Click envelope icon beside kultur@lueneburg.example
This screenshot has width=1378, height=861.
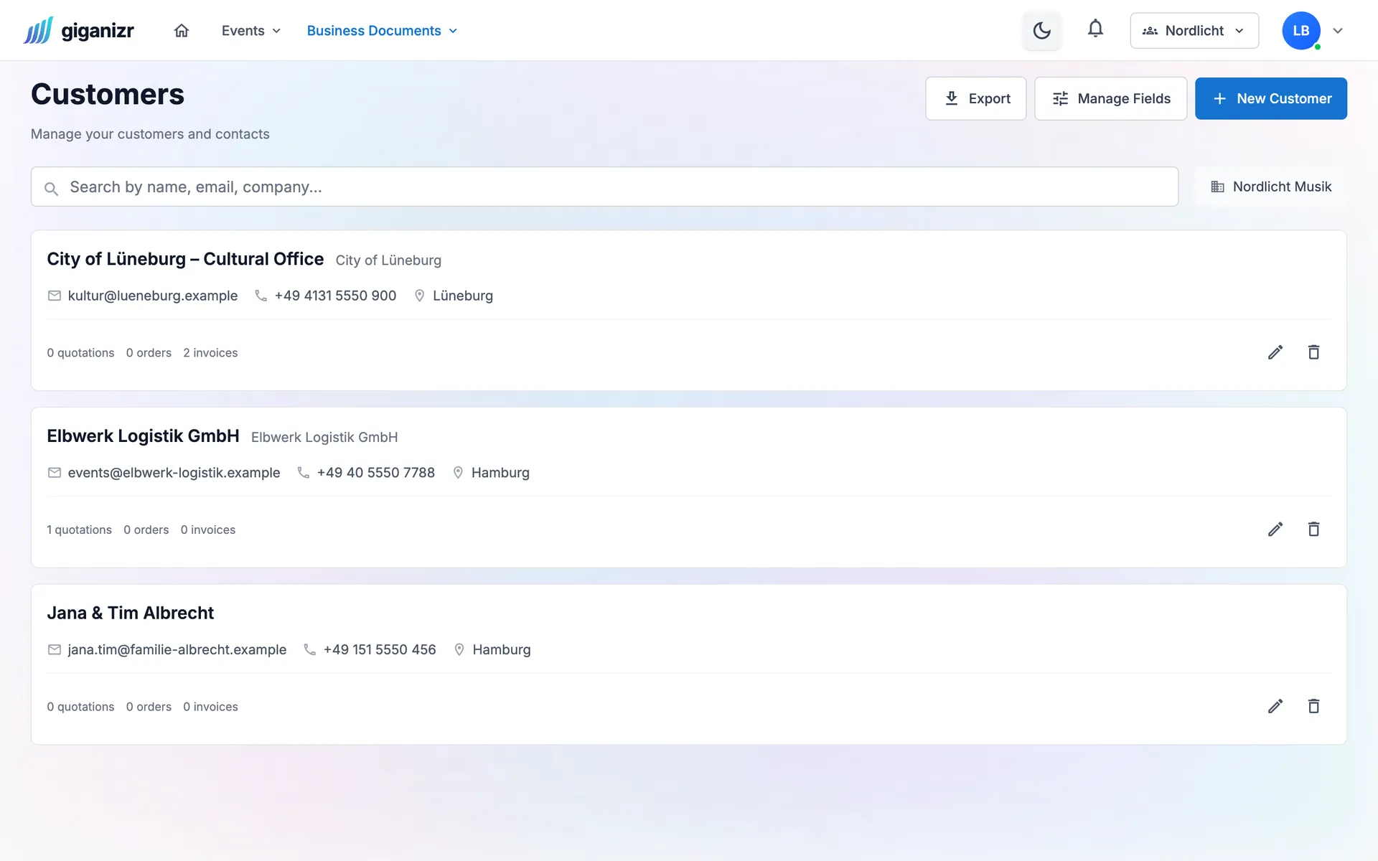pyautogui.click(x=54, y=296)
